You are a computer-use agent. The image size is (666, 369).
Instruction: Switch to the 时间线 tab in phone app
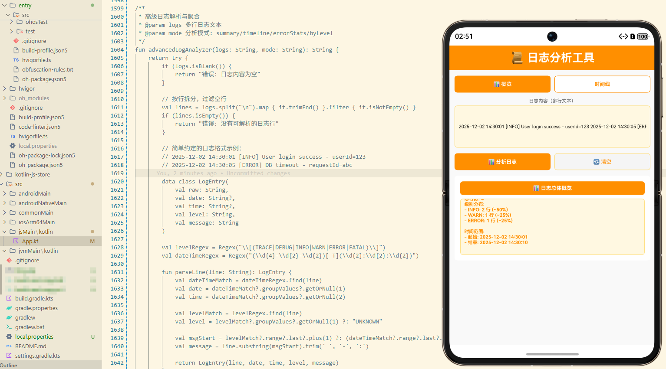point(602,84)
